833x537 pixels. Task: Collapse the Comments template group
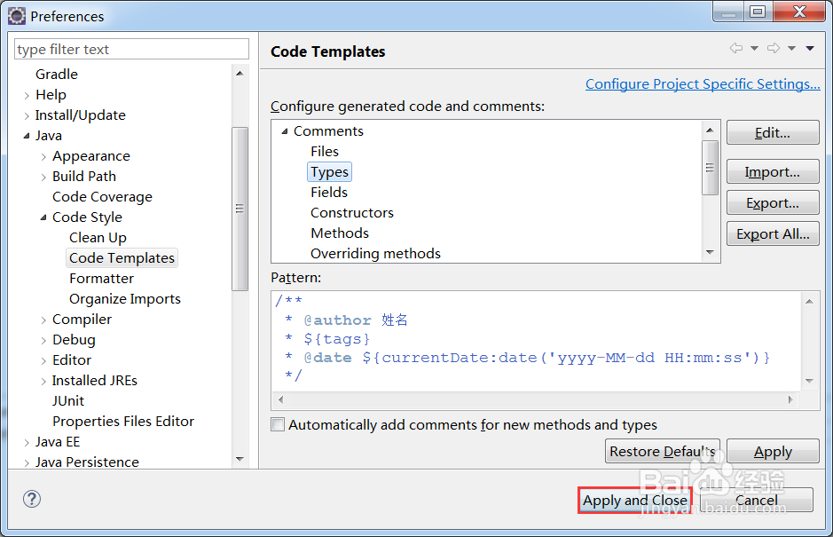click(x=285, y=131)
